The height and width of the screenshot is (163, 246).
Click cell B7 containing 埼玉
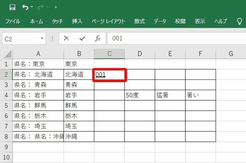tap(79, 126)
